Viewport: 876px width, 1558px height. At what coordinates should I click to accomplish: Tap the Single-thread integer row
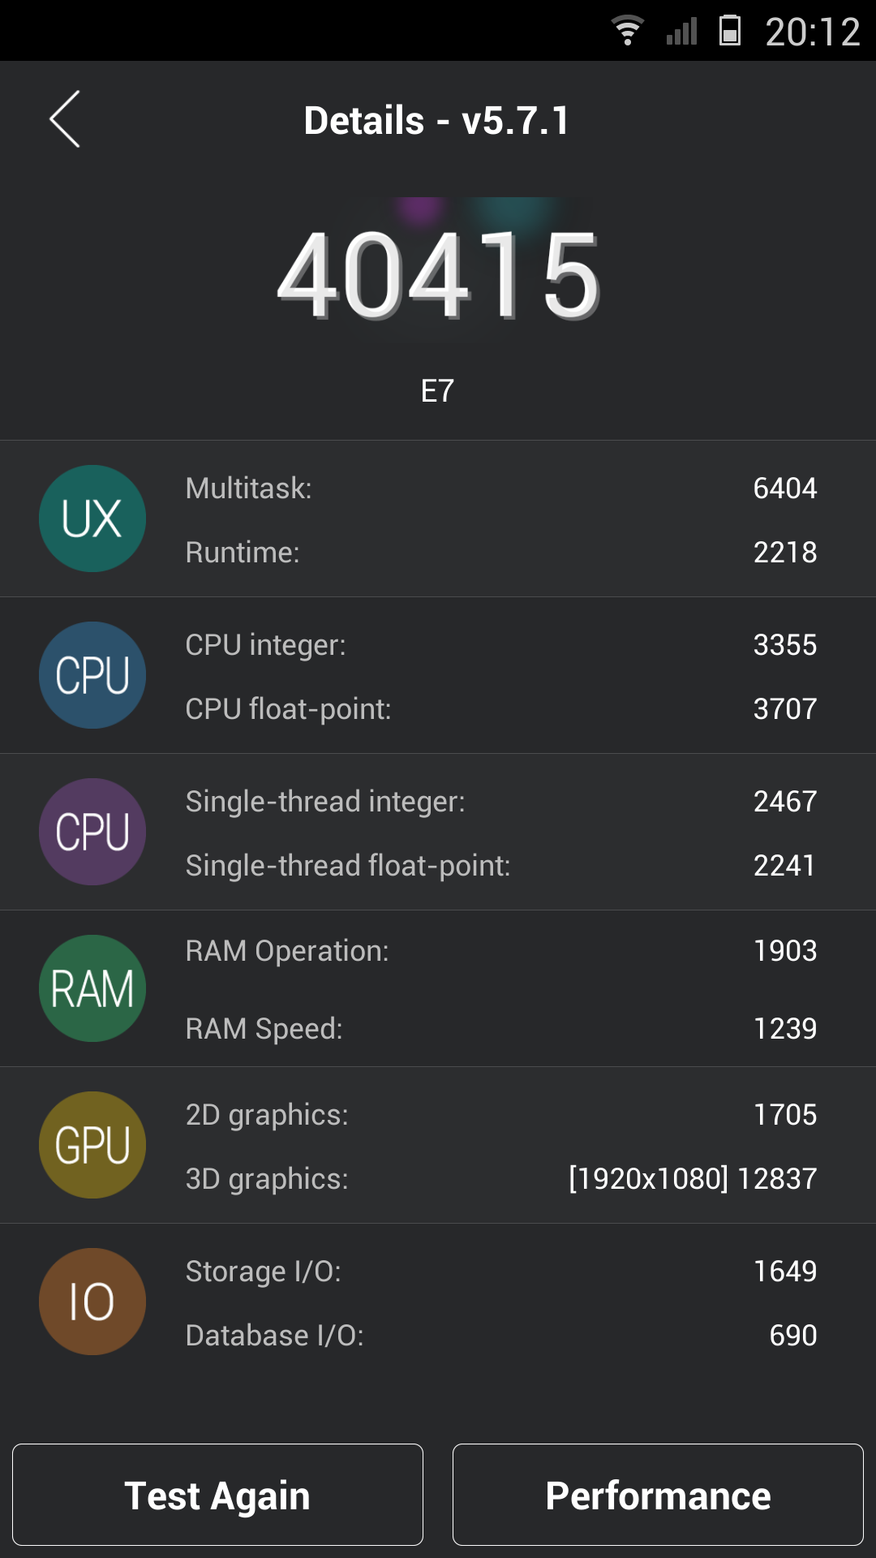pos(500,802)
